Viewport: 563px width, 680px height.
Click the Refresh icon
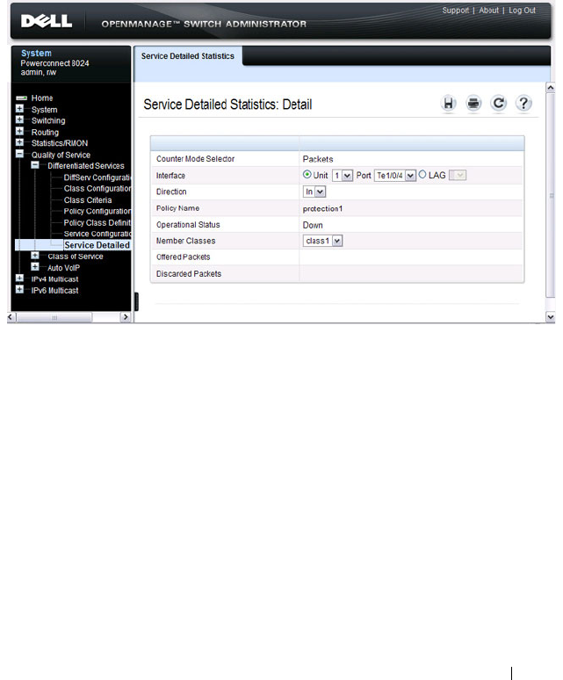499,104
